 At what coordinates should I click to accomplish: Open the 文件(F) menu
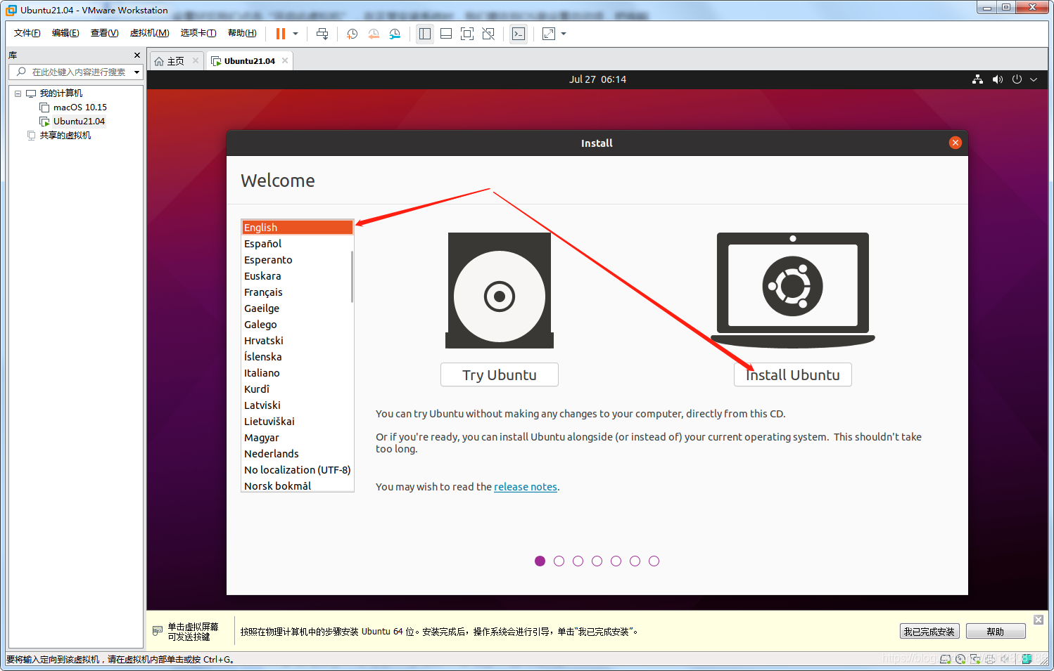(x=27, y=33)
